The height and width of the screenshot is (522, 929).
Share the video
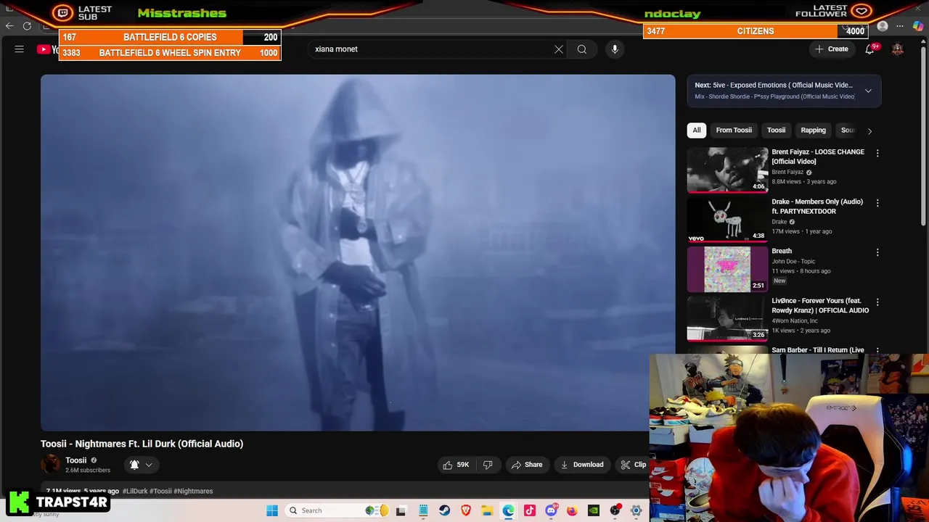point(527,465)
